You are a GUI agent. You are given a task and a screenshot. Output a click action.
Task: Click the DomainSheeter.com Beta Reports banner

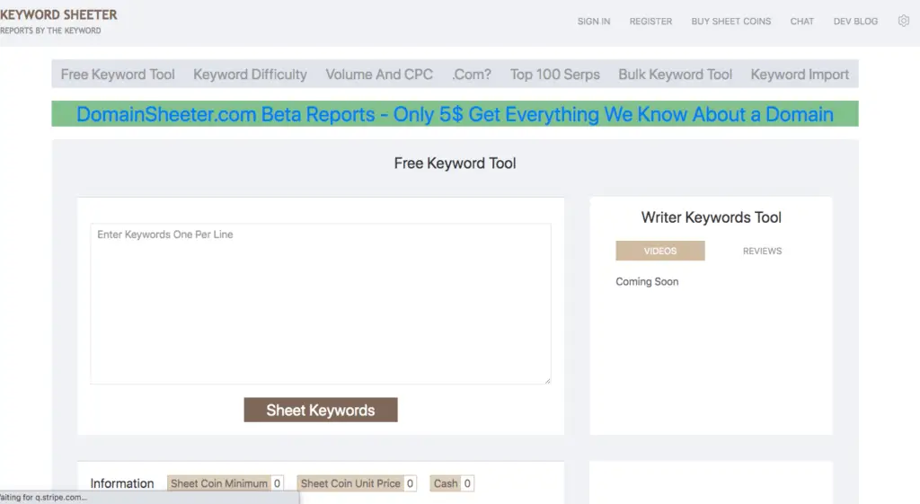455,114
